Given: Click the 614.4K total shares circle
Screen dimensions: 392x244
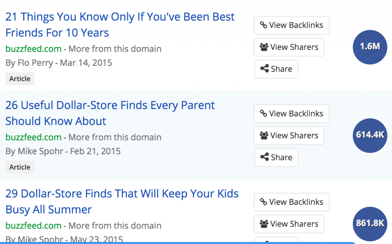Looking at the screenshot, I should coord(370,136).
